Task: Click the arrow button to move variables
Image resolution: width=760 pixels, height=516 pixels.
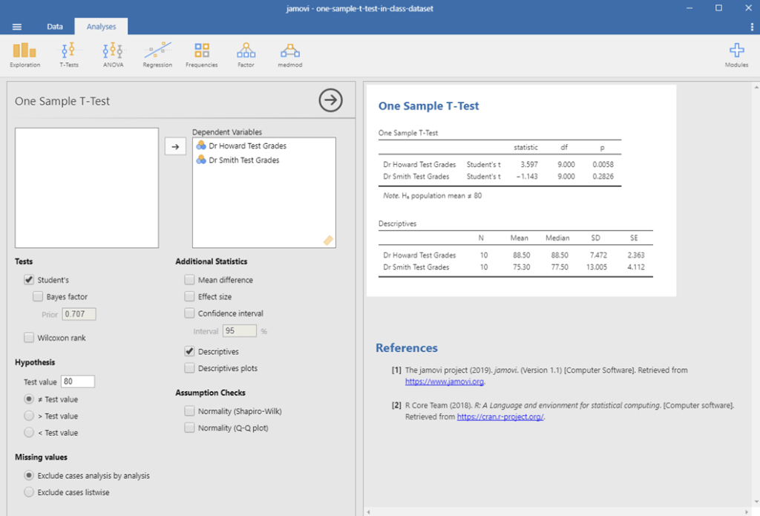Action: point(175,146)
